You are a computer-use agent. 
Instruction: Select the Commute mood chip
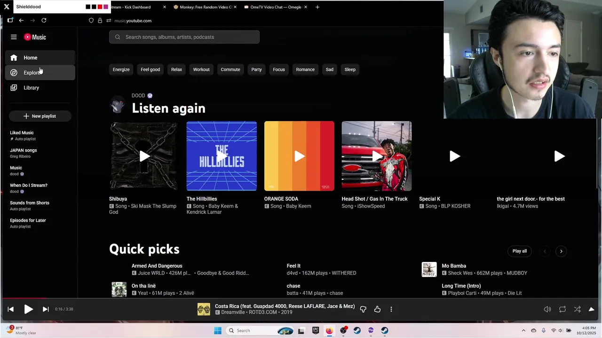click(x=230, y=69)
